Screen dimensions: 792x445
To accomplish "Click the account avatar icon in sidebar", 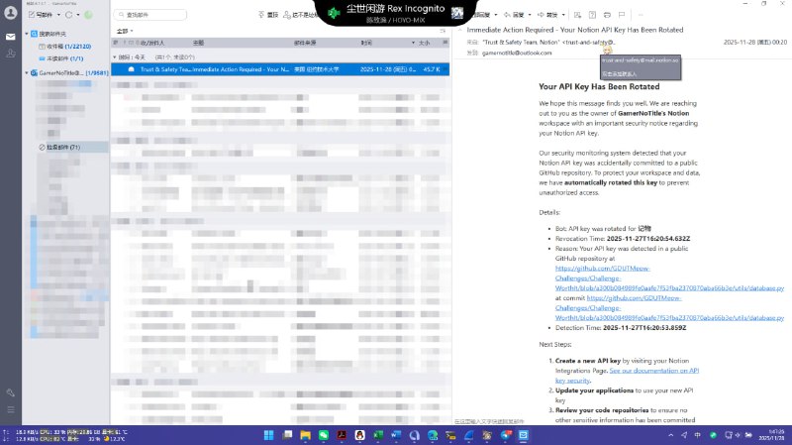I will tap(10, 14).
